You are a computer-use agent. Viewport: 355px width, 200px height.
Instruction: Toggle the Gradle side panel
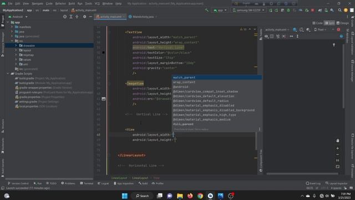353,21
